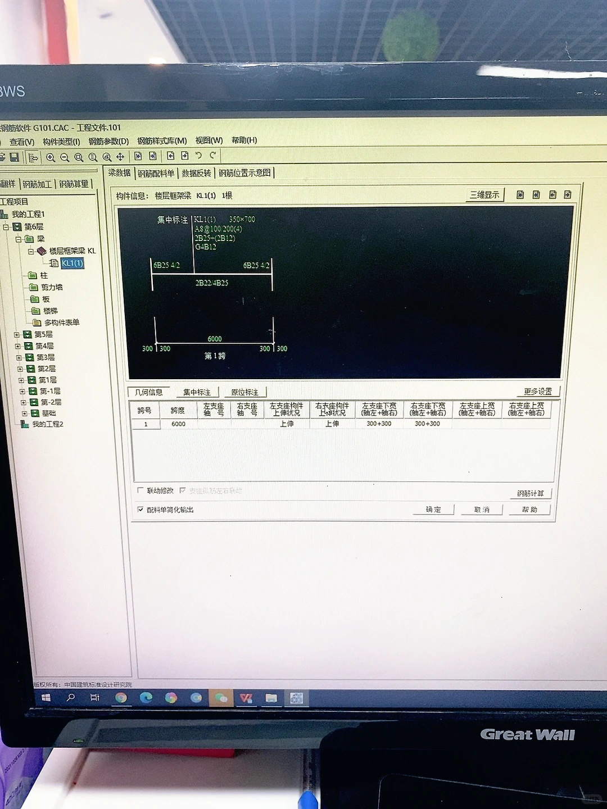
Task: Switch to the 钢筋配料单 tab
Action: [156, 173]
